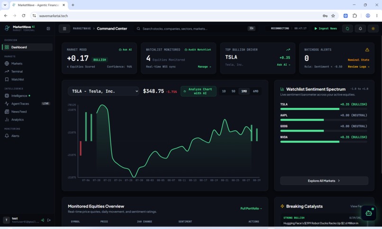Viewport: 382px width, 229px height.
Task: Click Ask AI link under TSLA driver
Action: (x=283, y=65)
